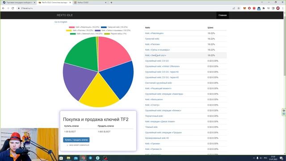Open Оружейный кейс CS:GO, тираж #3 link
The image size is (286, 161).
[x=162, y=77]
